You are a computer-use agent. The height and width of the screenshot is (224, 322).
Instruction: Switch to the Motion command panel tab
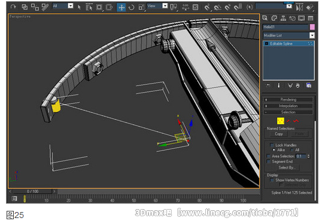tap(293, 18)
